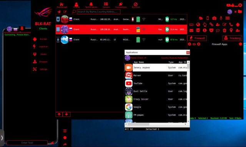Click the apps grid icon in tools panel
Image resolution: width=246 pixels, height=147 pixels.
click(x=228, y=18)
